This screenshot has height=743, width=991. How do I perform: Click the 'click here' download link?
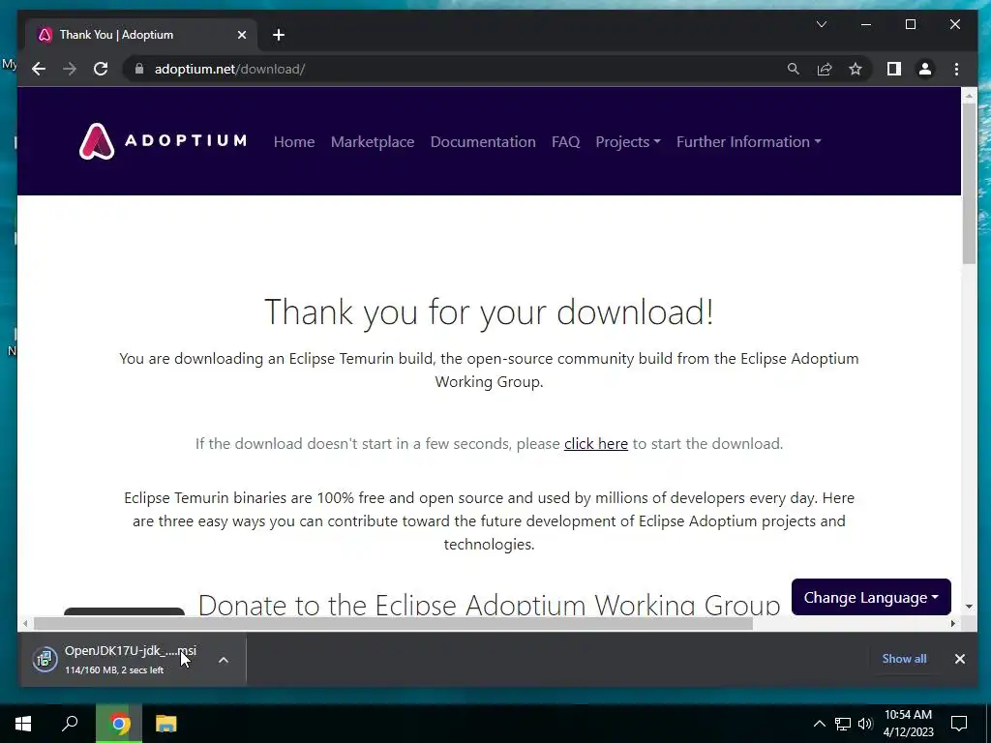coord(596,443)
